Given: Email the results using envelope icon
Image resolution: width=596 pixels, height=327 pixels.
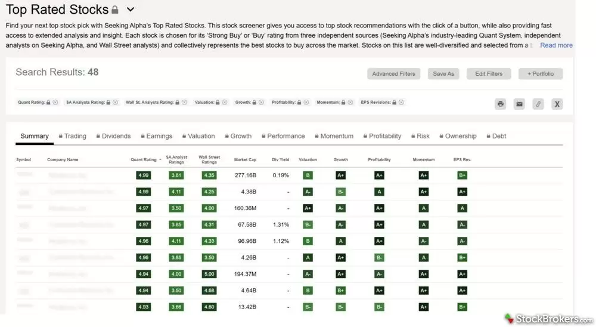Looking at the screenshot, I should pyautogui.click(x=519, y=104).
